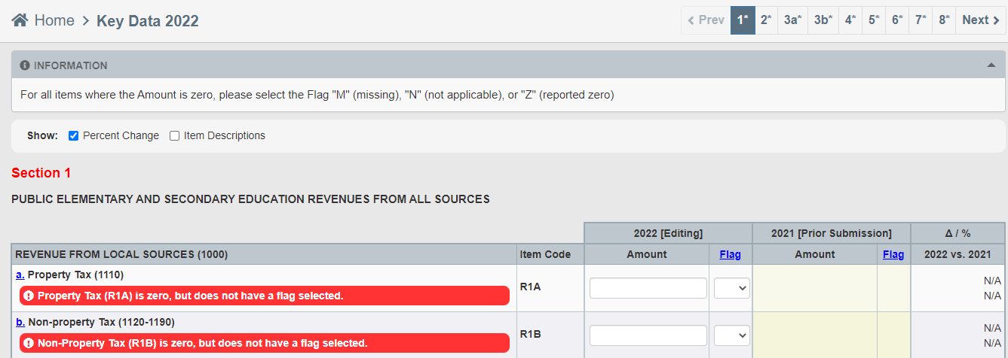The width and height of the screenshot is (1008, 358).
Task: Go to page 2* tab
Action: (x=766, y=20)
